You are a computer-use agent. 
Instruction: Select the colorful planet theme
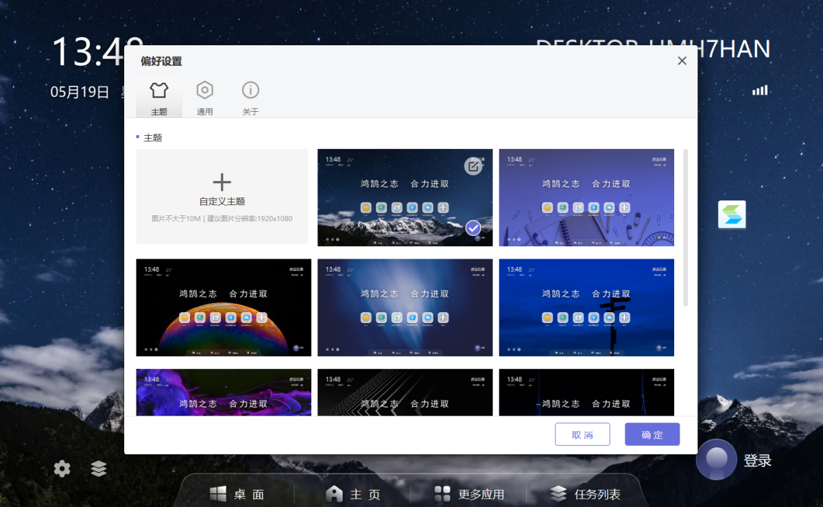coord(224,307)
